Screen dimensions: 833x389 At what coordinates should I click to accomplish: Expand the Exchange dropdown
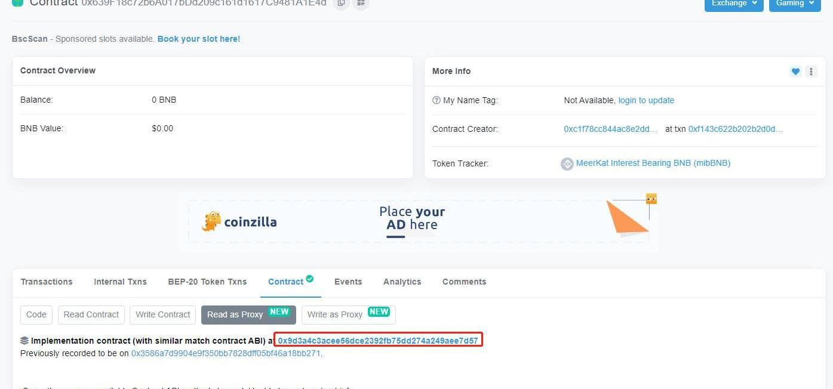click(734, 4)
